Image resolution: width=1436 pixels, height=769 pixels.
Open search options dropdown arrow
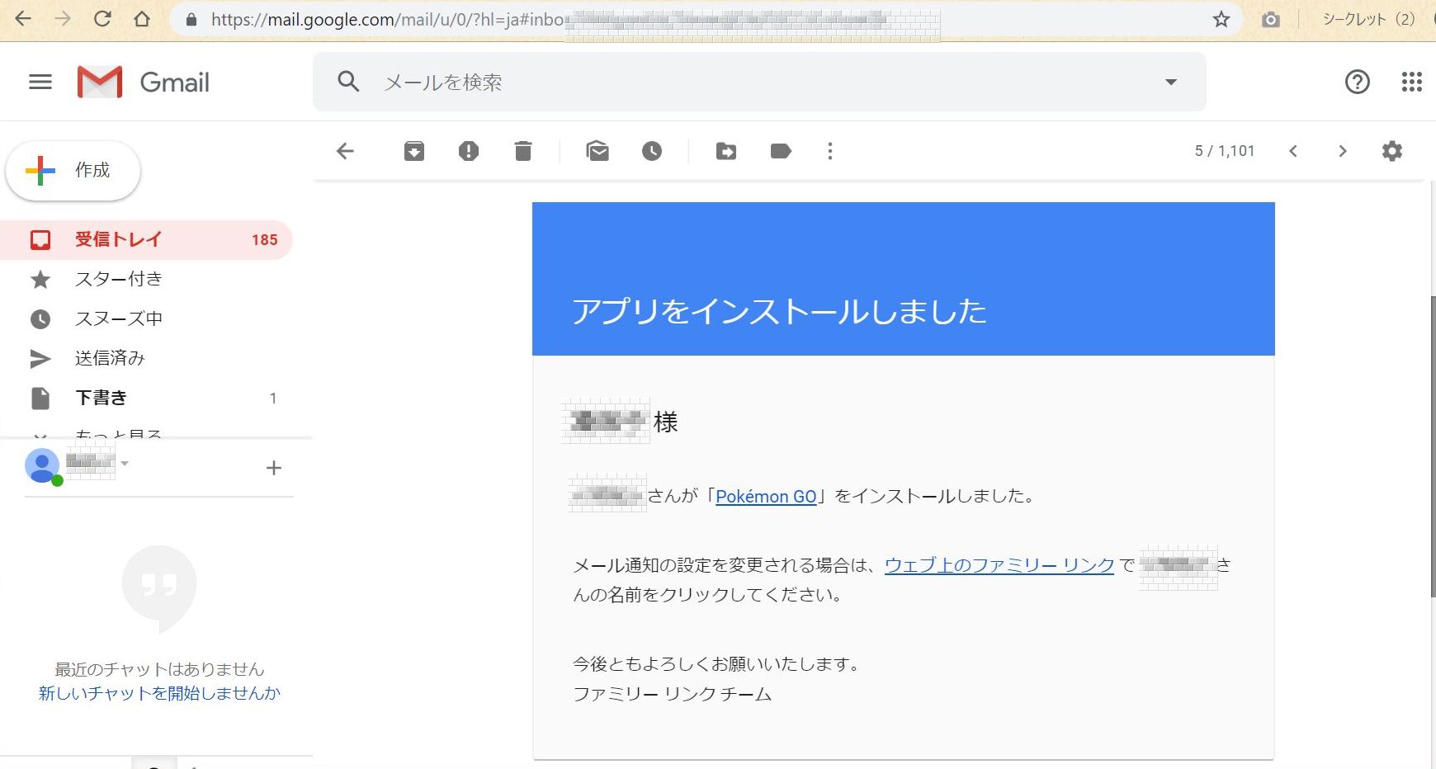click(x=1170, y=82)
